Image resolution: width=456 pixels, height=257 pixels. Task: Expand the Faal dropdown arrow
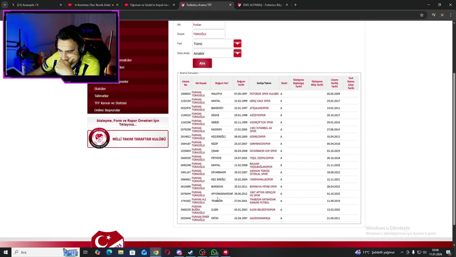point(237,44)
